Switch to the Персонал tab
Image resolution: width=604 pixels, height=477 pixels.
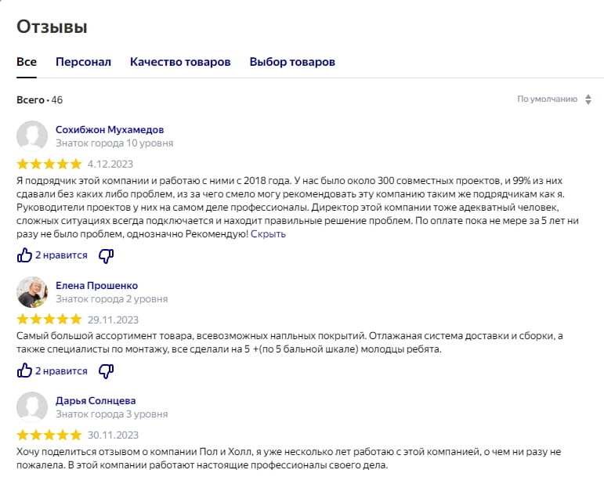pos(83,62)
